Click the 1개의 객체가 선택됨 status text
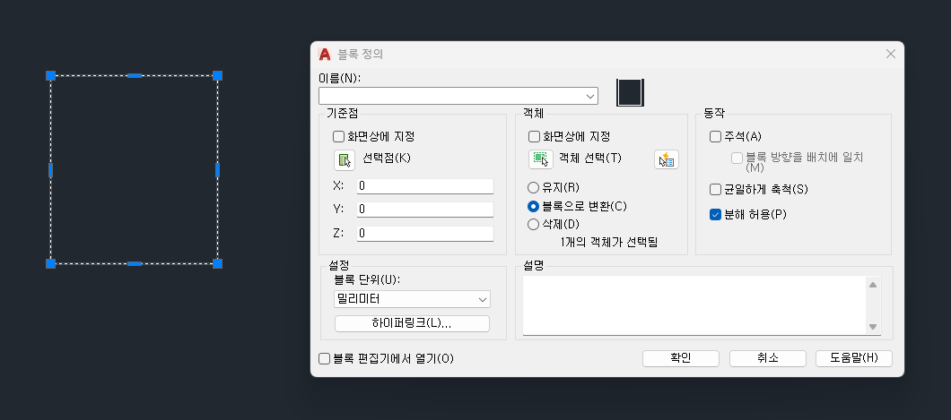 click(609, 242)
